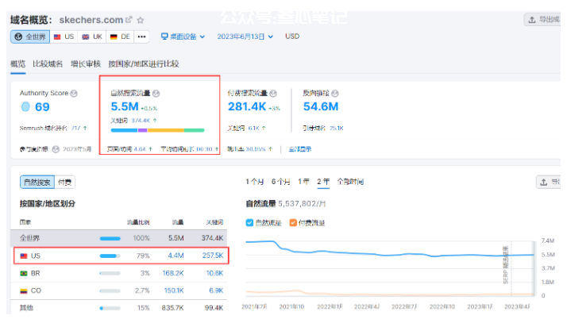Image resolution: width=567 pixels, height=323 pixels.
Task: Open CO keywords value 6.9K
Action: (x=216, y=290)
